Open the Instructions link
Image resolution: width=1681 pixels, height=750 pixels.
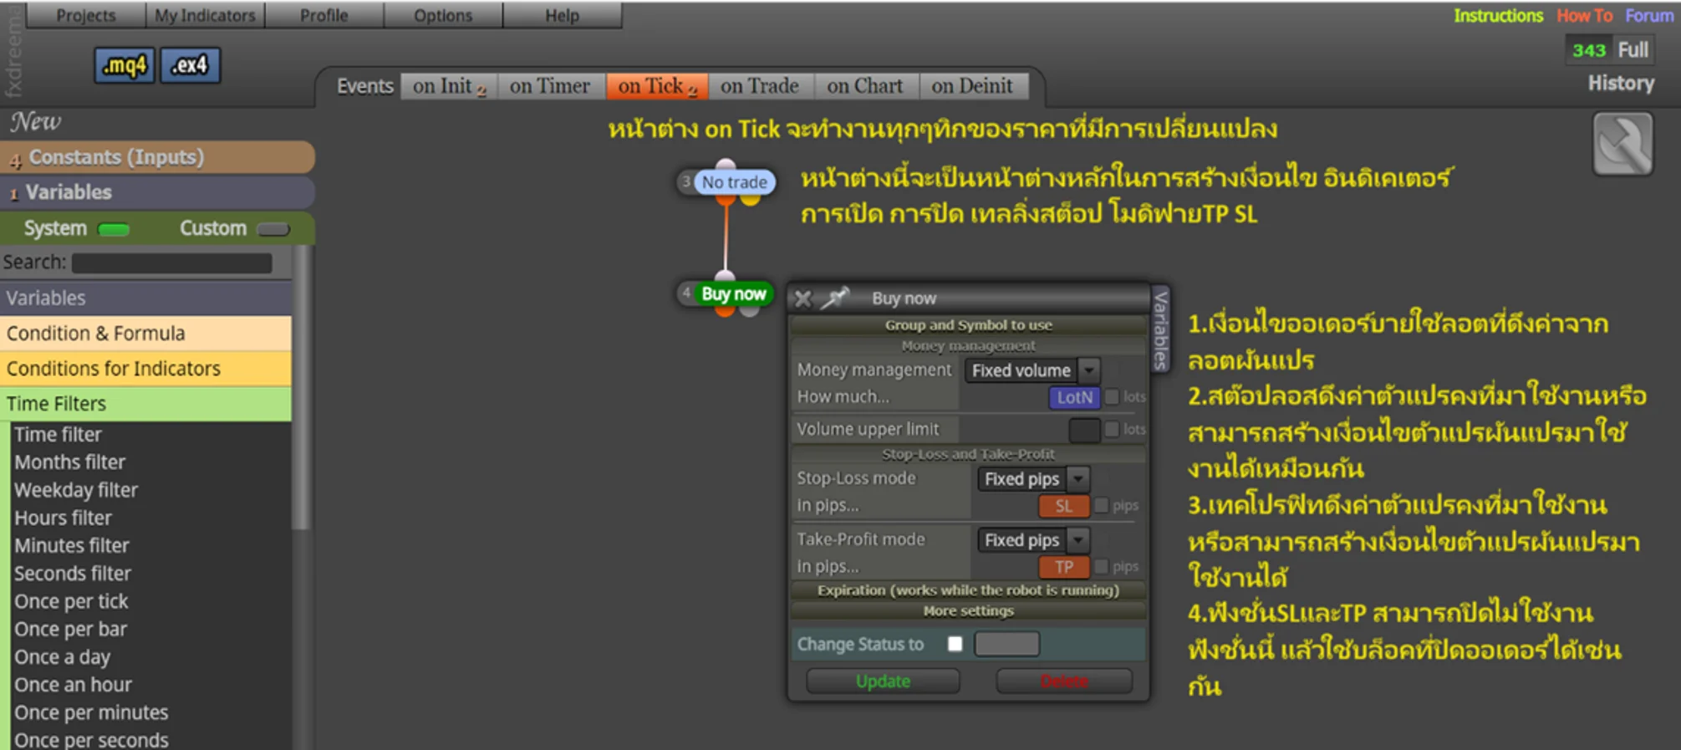click(1498, 16)
